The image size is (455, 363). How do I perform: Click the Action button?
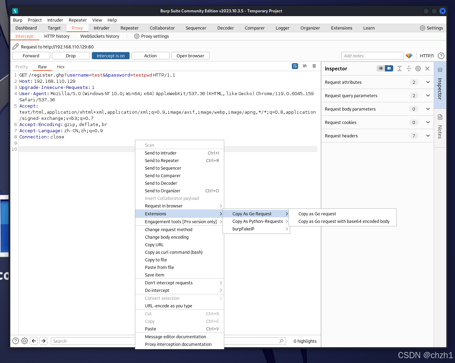pyautogui.click(x=150, y=56)
